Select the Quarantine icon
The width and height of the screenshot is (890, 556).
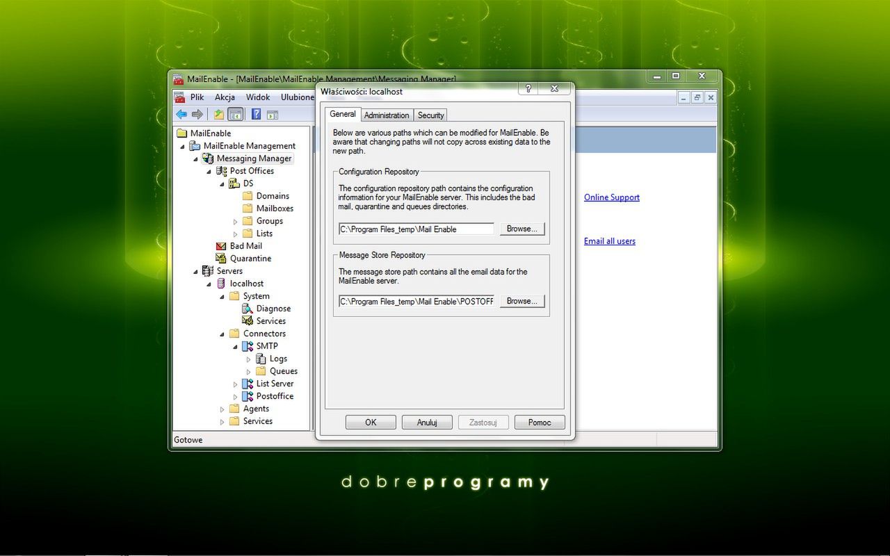(x=221, y=259)
